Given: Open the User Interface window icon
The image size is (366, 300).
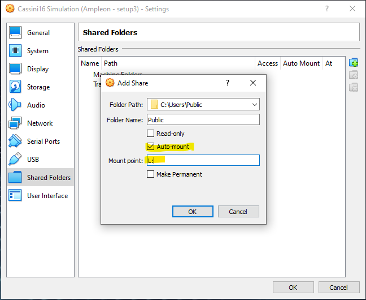Looking at the screenshot, I should [15, 195].
